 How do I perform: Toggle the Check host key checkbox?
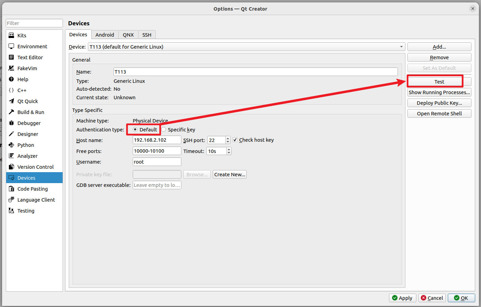click(235, 140)
